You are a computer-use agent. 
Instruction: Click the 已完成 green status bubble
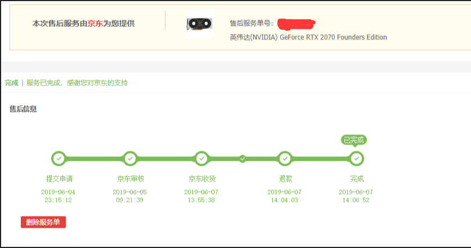354,140
